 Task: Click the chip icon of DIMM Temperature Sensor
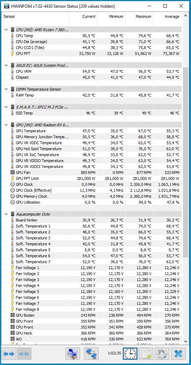point(13,89)
